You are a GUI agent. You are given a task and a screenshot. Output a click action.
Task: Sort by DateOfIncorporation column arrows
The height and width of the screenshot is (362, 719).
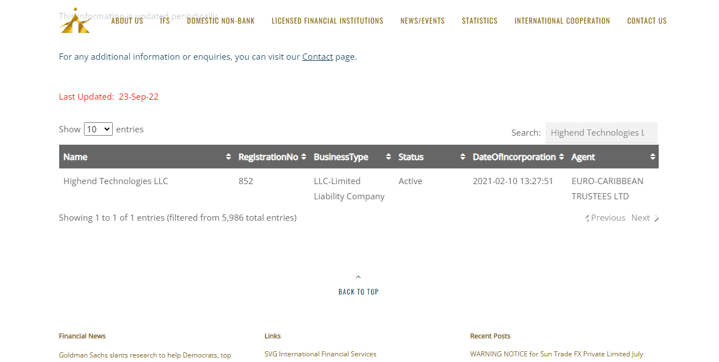pos(561,157)
